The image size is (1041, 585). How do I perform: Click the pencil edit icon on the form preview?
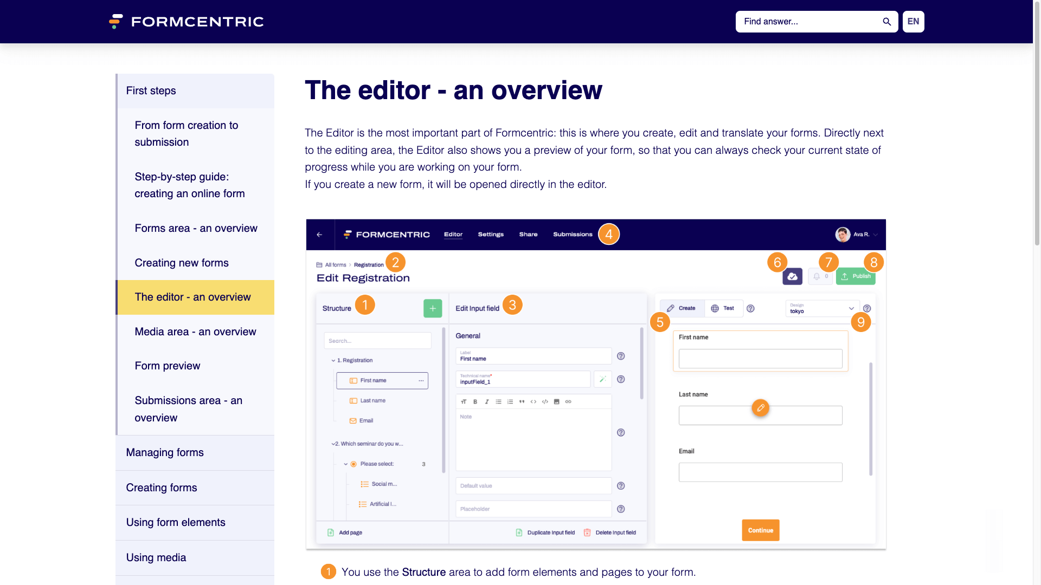[x=760, y=408]
